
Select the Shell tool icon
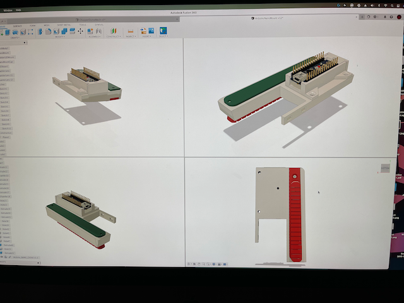pyautogui.click(x=56, y=32)
